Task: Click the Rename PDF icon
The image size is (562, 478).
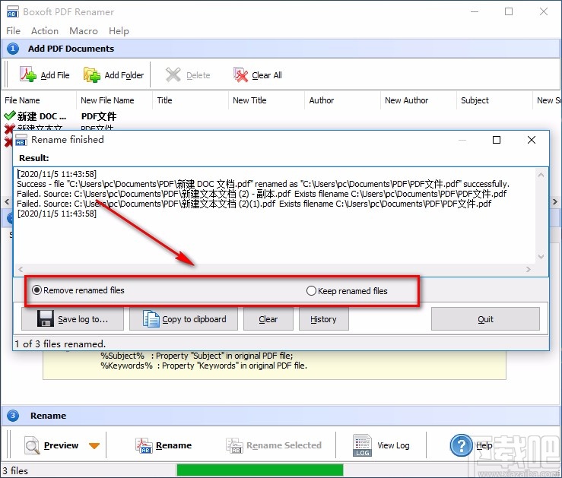Action: tap(144, 445)
